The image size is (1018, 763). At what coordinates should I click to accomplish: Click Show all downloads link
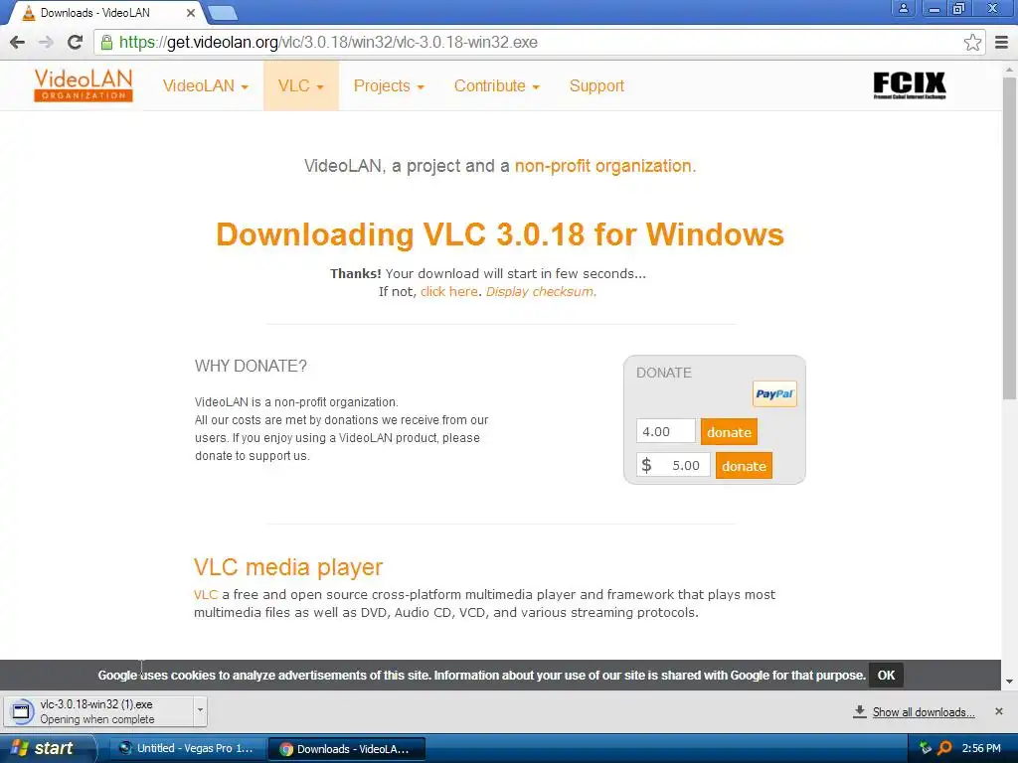[x=924, y=712]
